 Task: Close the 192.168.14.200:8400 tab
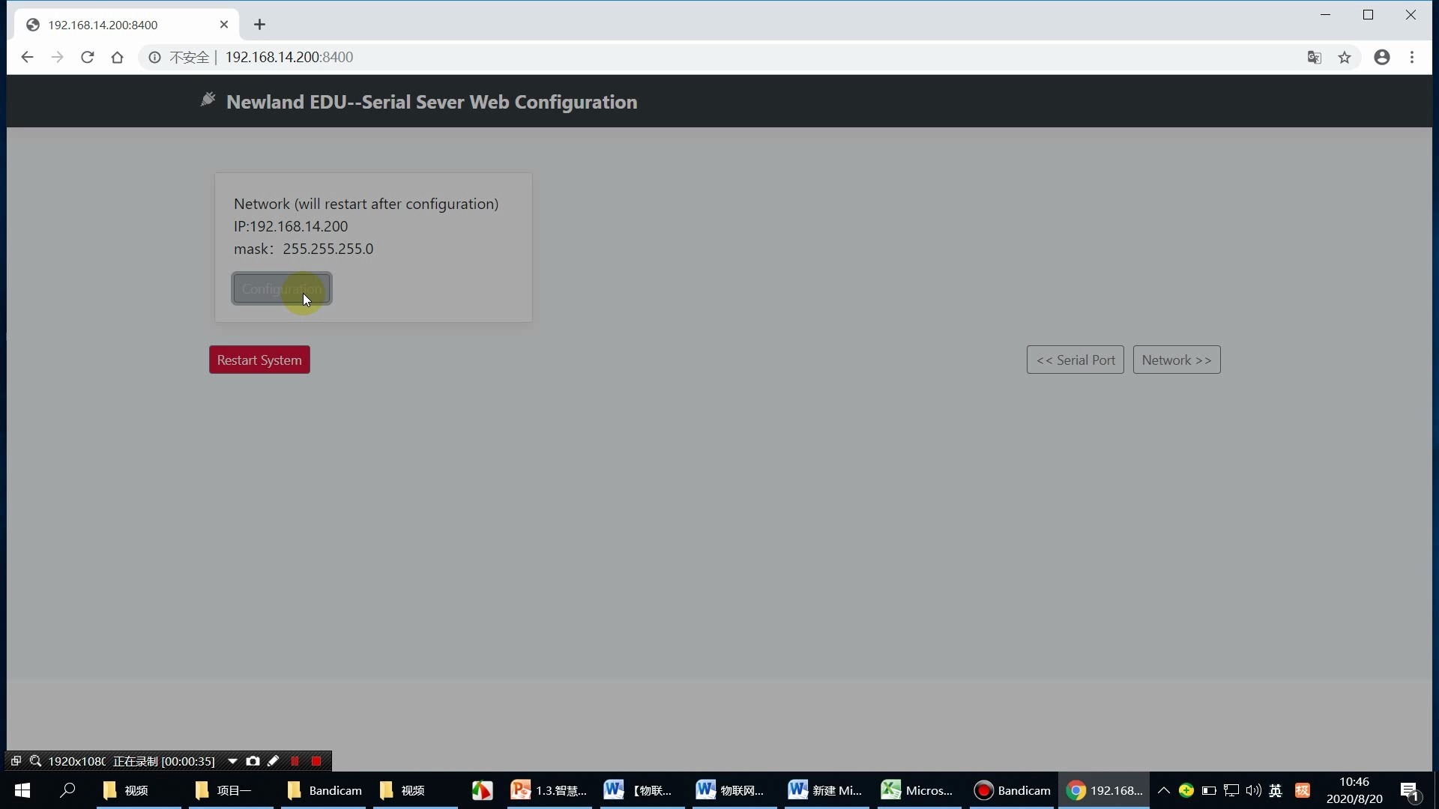coord(224,25)
